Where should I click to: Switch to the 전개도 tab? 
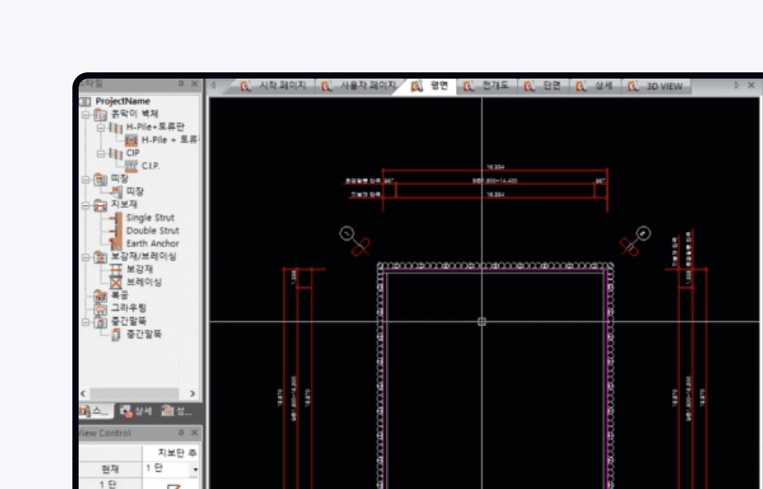(487, 86)
